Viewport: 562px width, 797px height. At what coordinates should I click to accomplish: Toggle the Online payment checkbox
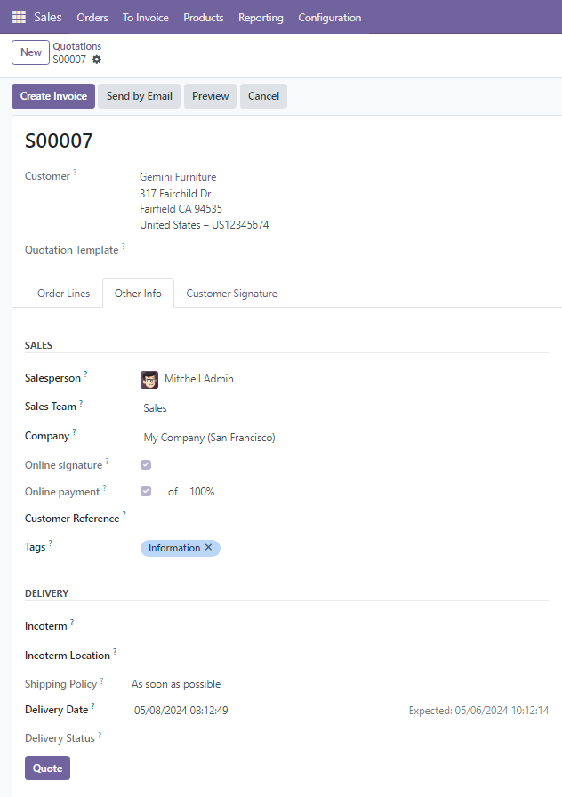pos(146,491)
